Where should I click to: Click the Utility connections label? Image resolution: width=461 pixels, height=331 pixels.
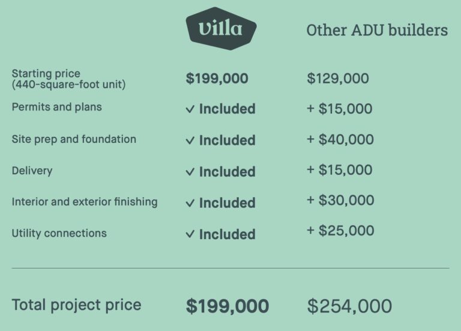[x=59, y=233]
